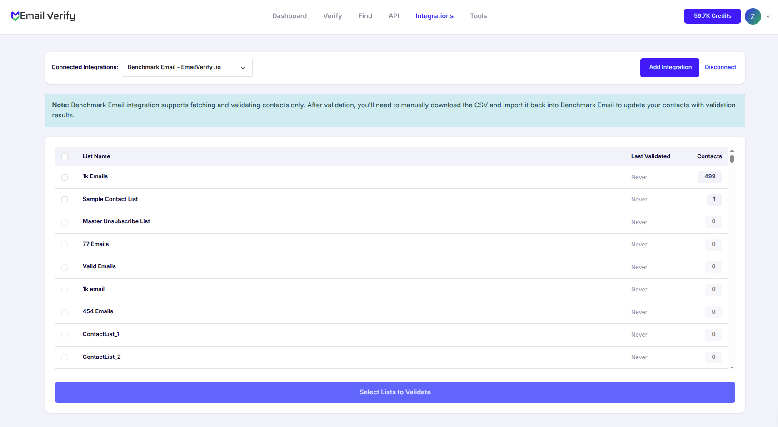Open the user avatar Z menu
Screen dimensions: 778x427
753,16
